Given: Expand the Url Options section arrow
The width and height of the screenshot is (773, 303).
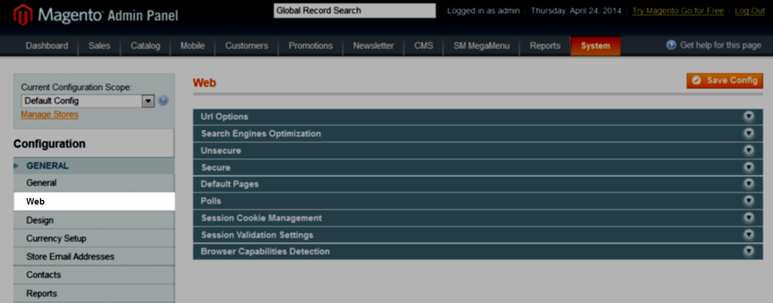Looking at the screenshot, I should [748, 116].
